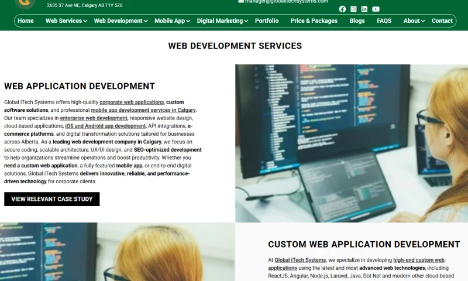Follow the corporate web applications link

tap(132, 102)
